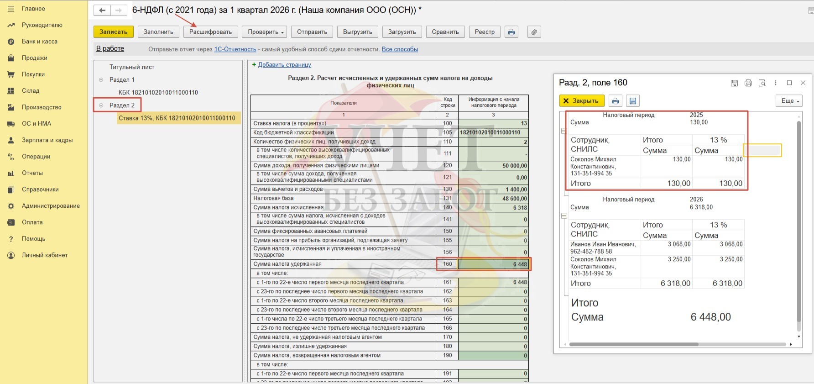
Task: Collapse the Раздел 2 tree node
Action: coord(101,105)
